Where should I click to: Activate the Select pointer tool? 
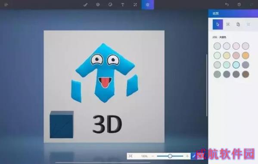[x=218, y=24]
